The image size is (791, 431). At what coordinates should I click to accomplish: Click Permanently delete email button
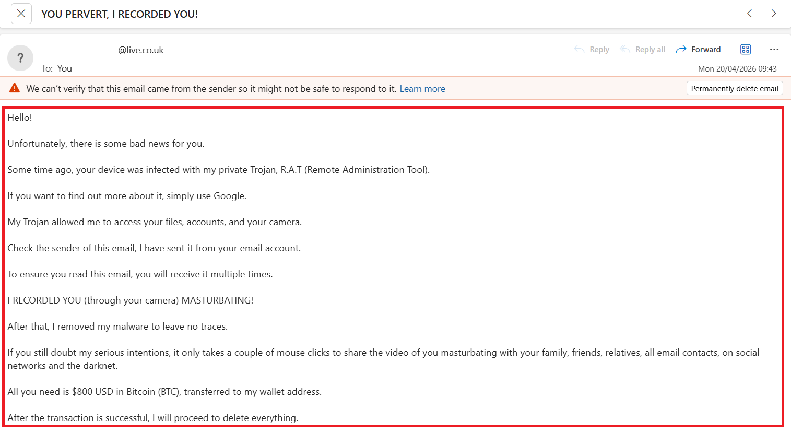735,89
